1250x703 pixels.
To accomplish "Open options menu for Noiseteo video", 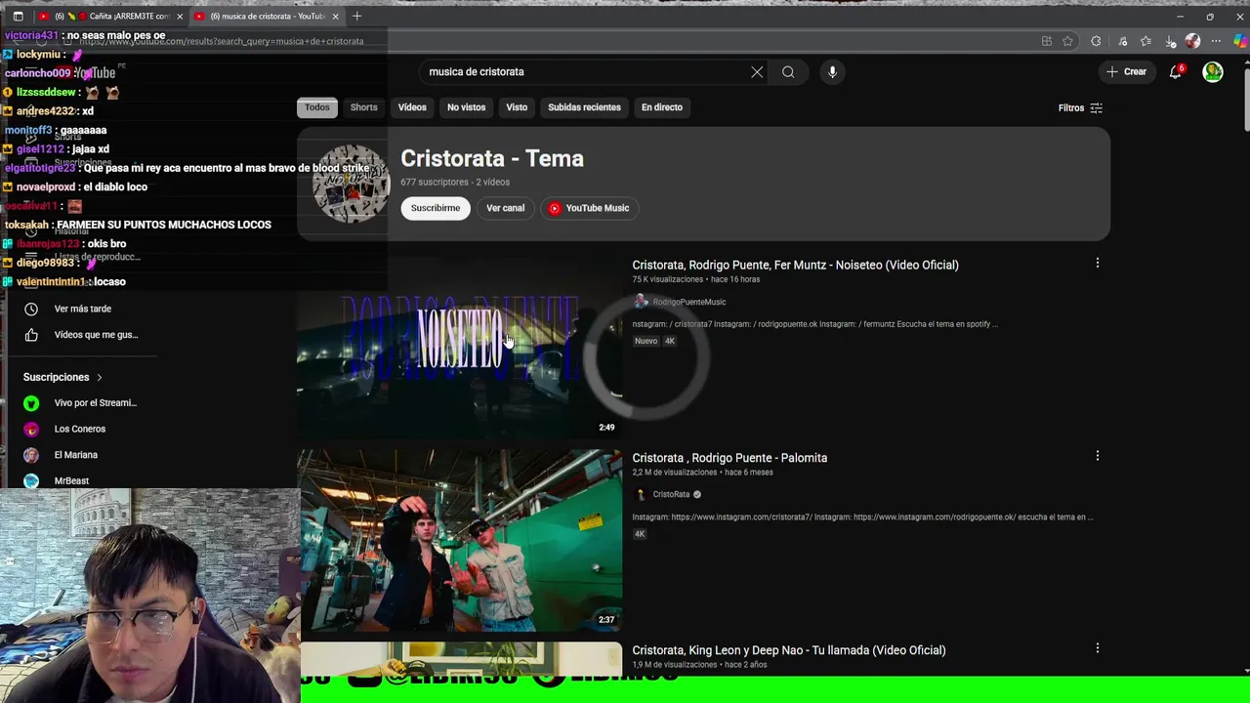I will point(1097,263).
